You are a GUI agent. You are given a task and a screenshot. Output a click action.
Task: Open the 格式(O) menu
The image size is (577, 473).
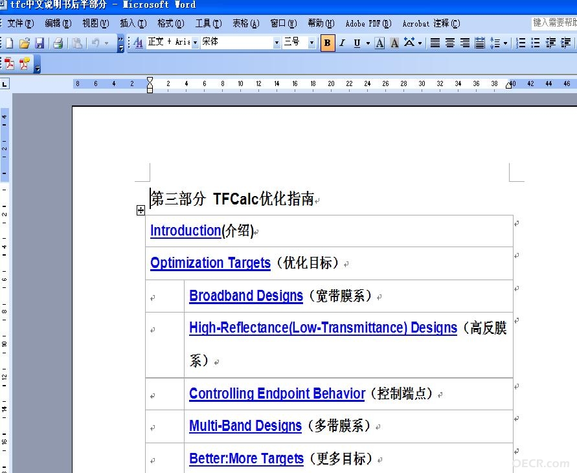point(171,23)
